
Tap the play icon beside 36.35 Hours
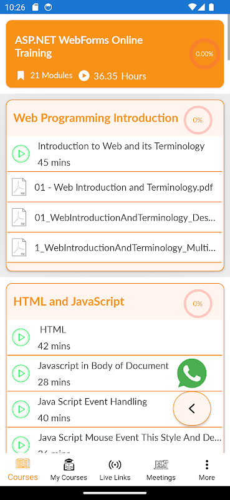84,76
